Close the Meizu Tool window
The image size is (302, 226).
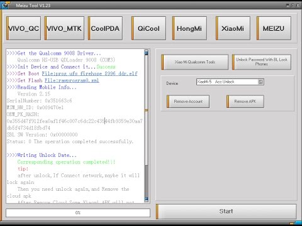pos(298,5)
